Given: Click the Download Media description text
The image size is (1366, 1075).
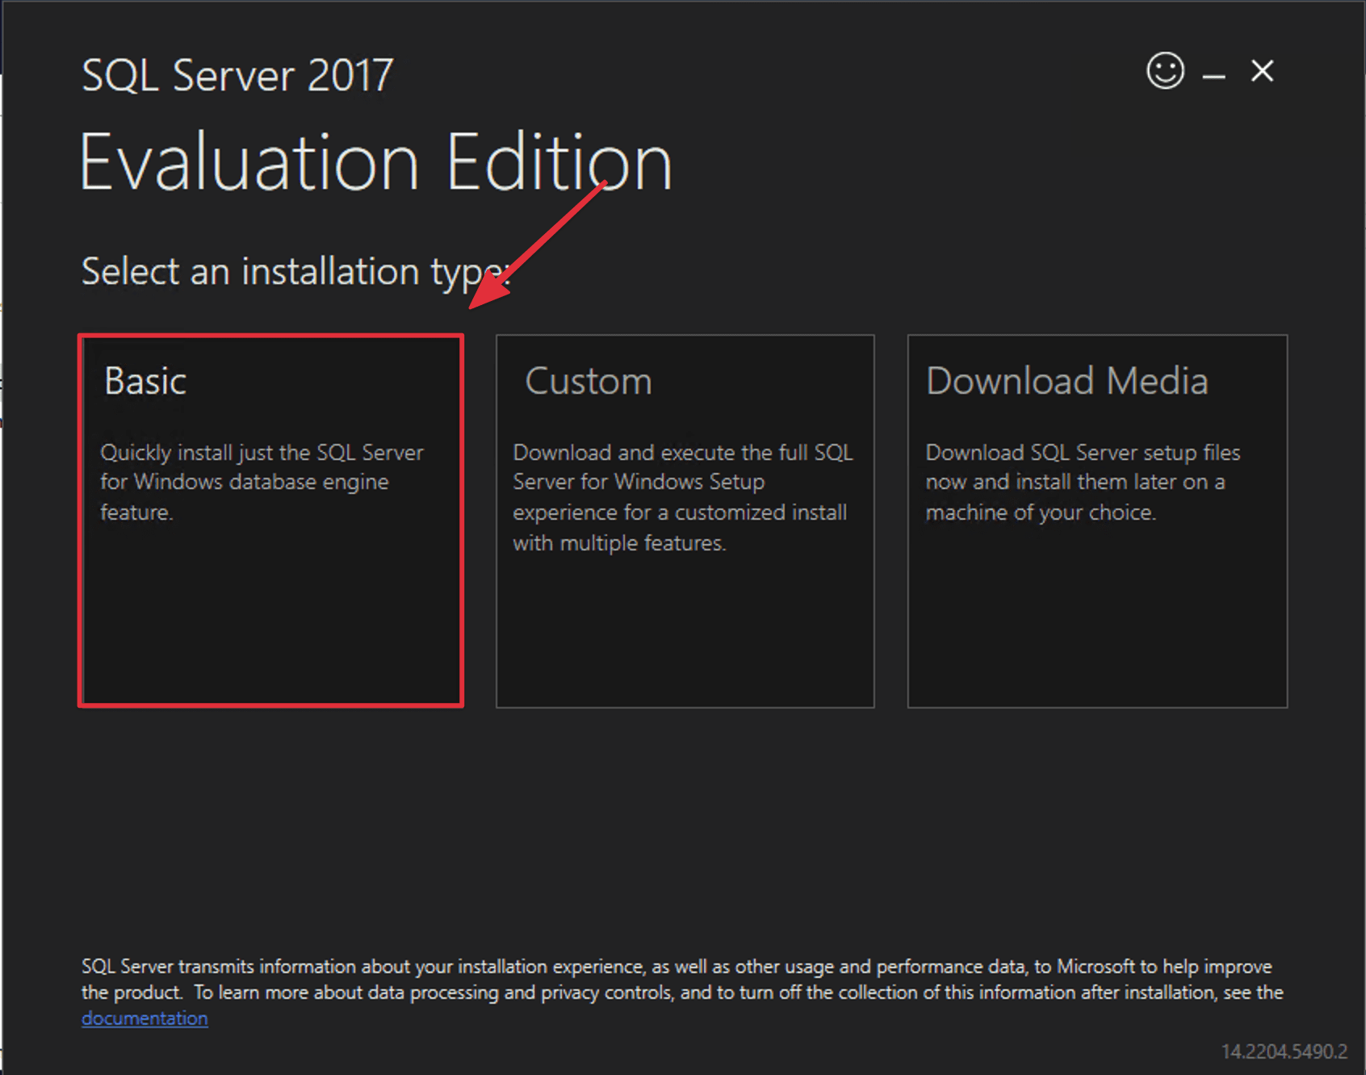Looking at the screenshot, I should pyautogui.click(x=1083, y=482).
